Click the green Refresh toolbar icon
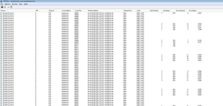Screen dimensions: 223x106 click(11, 7)
